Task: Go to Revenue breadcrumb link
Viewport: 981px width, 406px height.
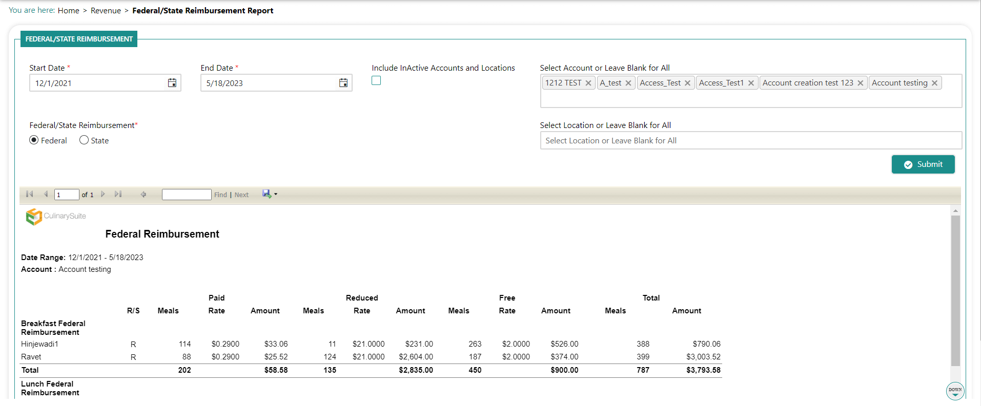Action: coord(106,11)
